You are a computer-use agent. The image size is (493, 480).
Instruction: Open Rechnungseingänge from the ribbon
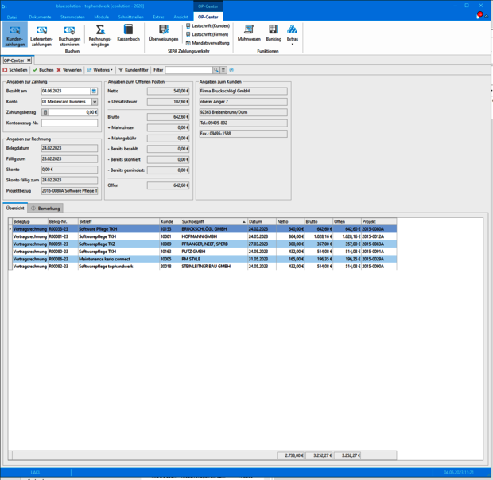(100, 34)
